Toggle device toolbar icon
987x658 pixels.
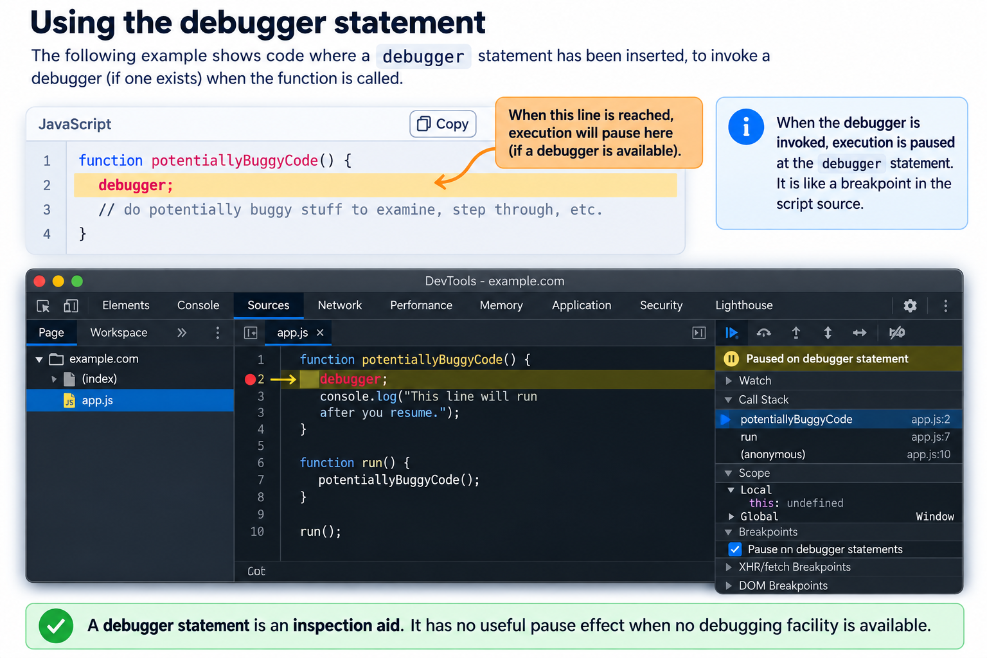(x=71, y=306)
